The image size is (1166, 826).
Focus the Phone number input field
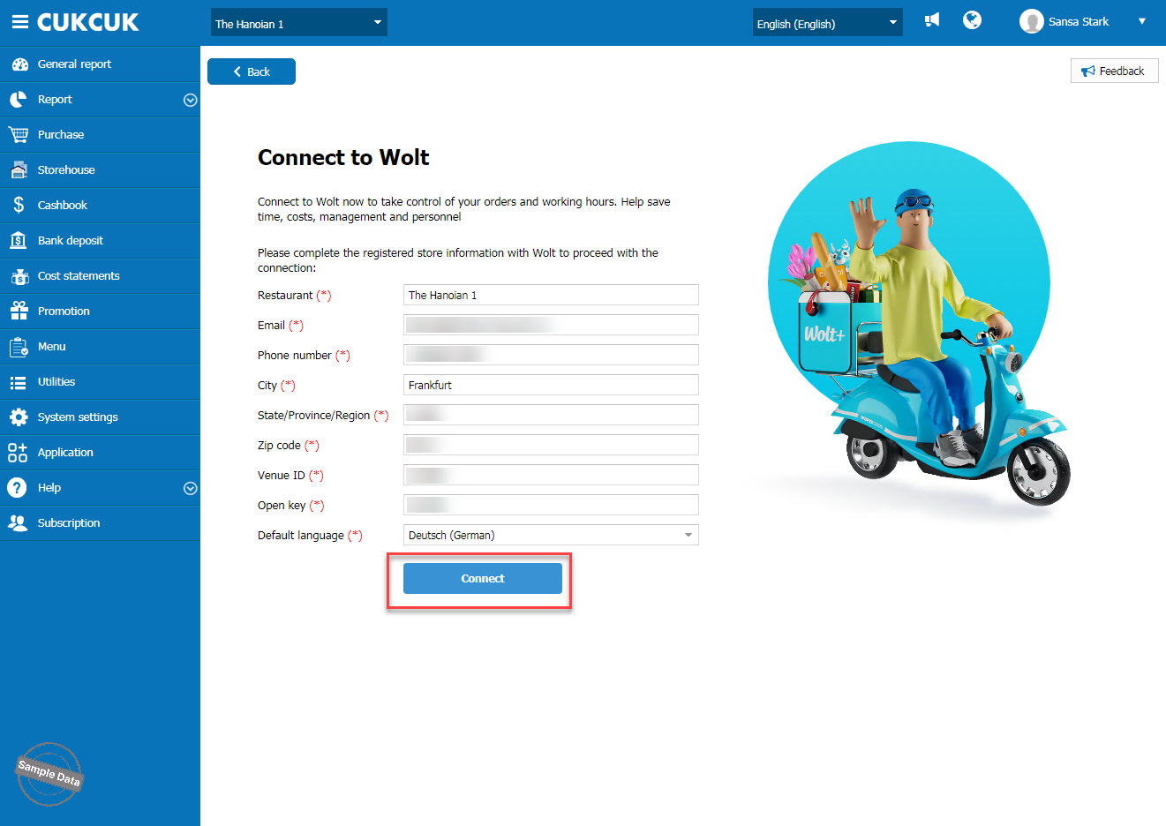point(551,355)
